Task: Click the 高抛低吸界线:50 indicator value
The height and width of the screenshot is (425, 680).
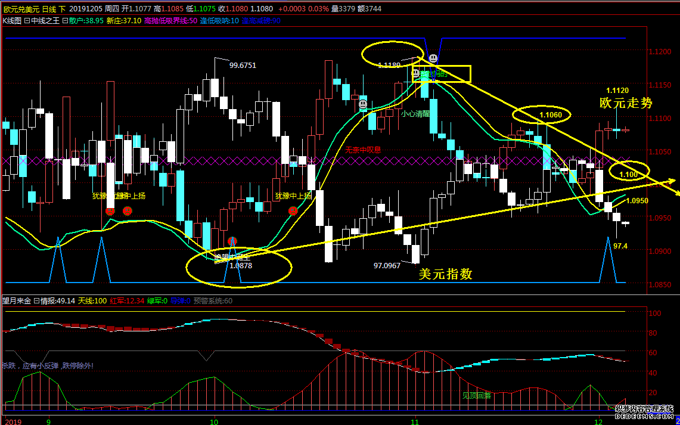Action: [x=171, y=20]
